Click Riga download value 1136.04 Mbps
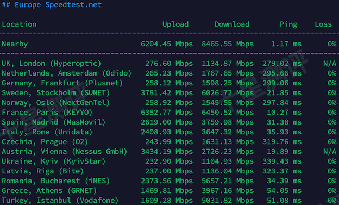Viewport: 339px width, 205px height. tap(228, 171)
